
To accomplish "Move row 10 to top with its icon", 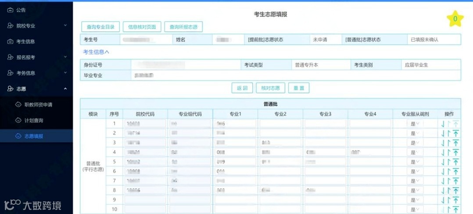I will click(455, 210).
